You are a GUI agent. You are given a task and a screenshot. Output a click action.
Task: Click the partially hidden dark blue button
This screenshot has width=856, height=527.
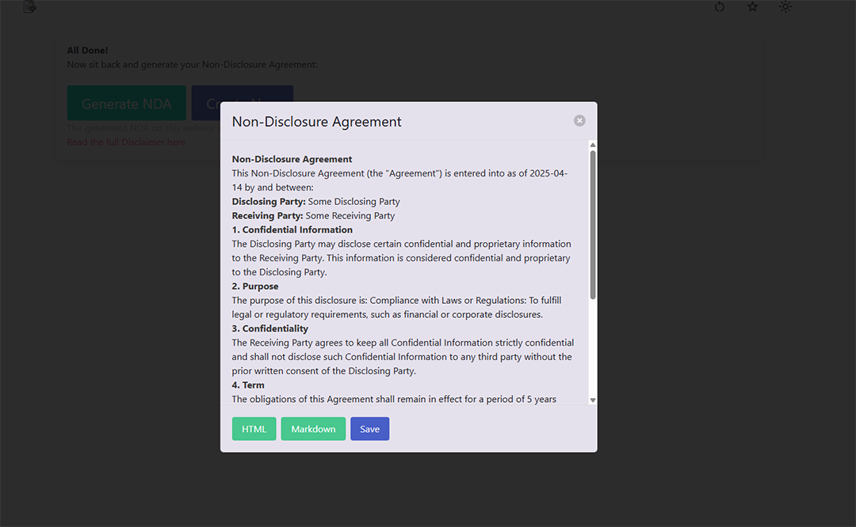[205, 103]
